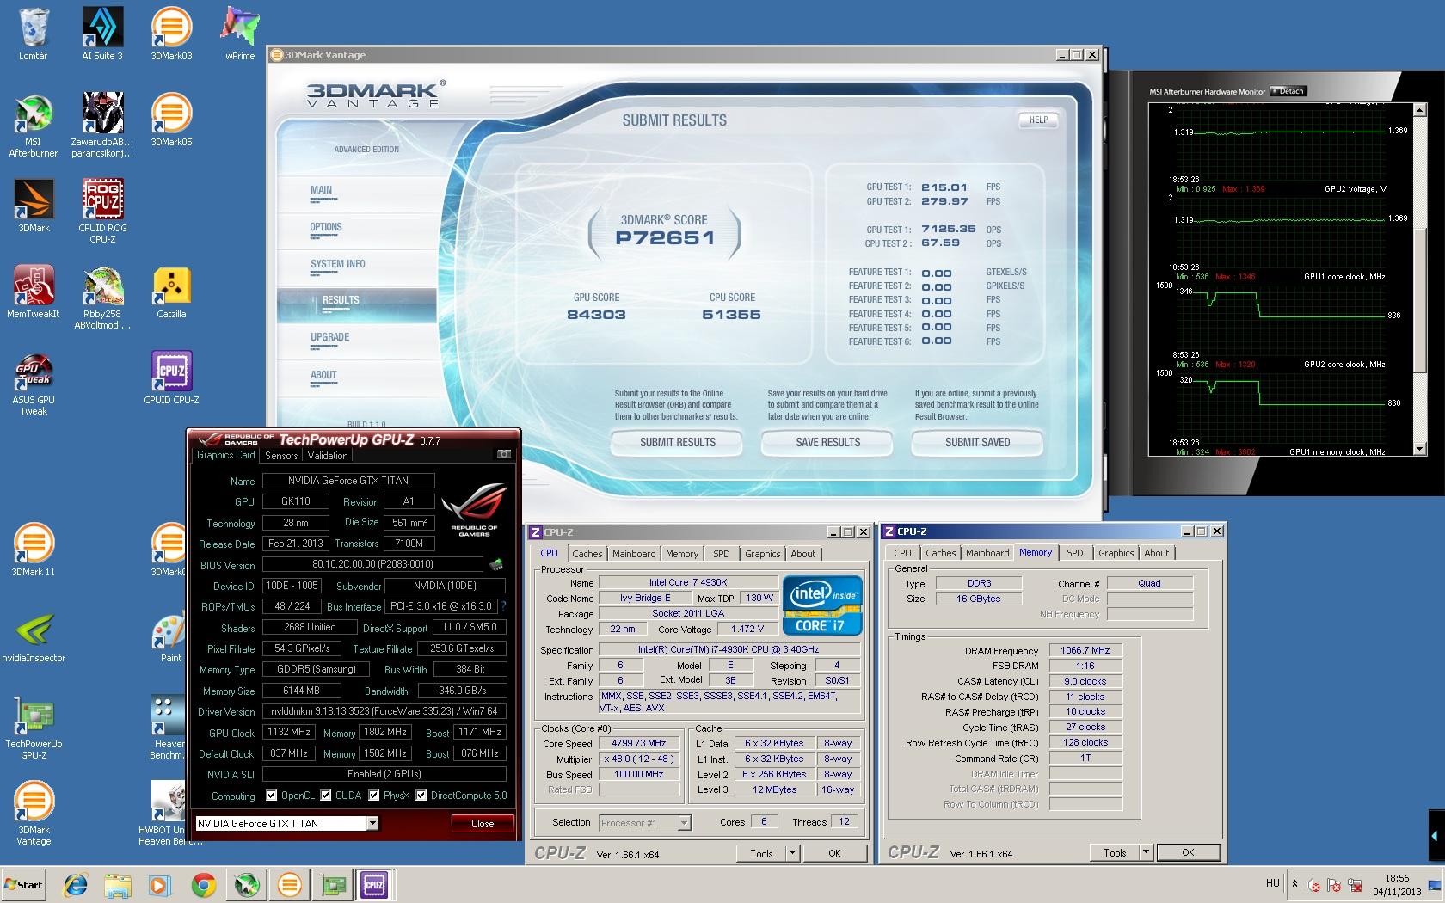This screenshot has height=903, width=1445.
Task: Click the BIOS save chip icon in GPU-Z
Action: 496,565
